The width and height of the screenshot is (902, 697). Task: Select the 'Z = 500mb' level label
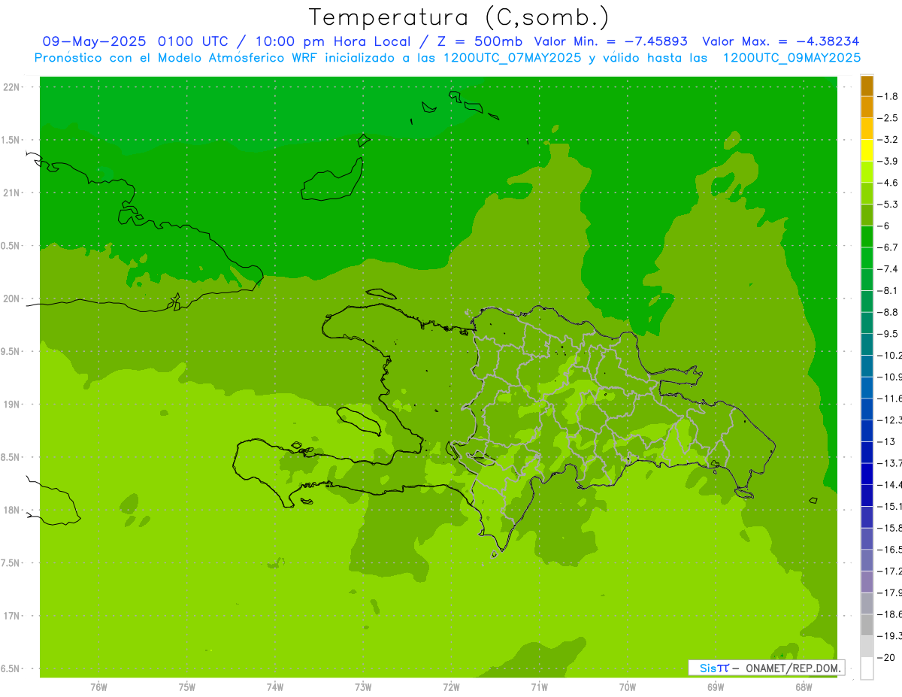480,41
